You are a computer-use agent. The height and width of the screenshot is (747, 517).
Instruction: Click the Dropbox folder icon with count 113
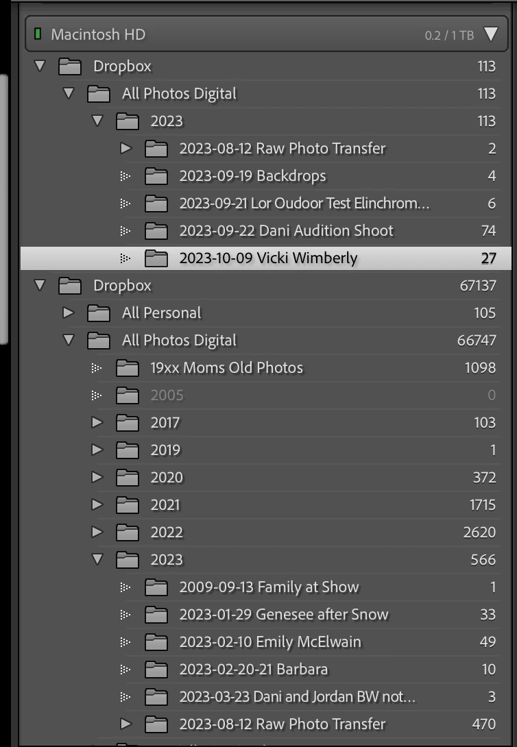70,66
